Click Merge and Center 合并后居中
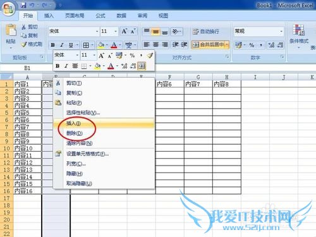 point(208,45)
